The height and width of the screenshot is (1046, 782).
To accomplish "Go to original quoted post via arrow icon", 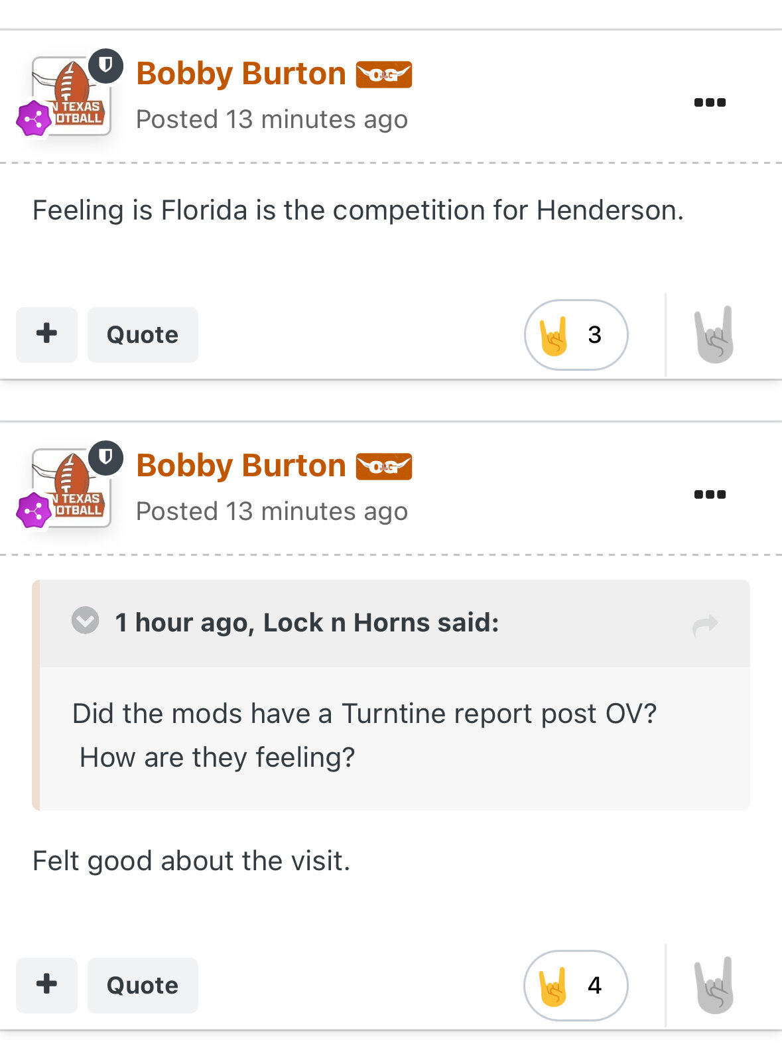I will point(705,624).
